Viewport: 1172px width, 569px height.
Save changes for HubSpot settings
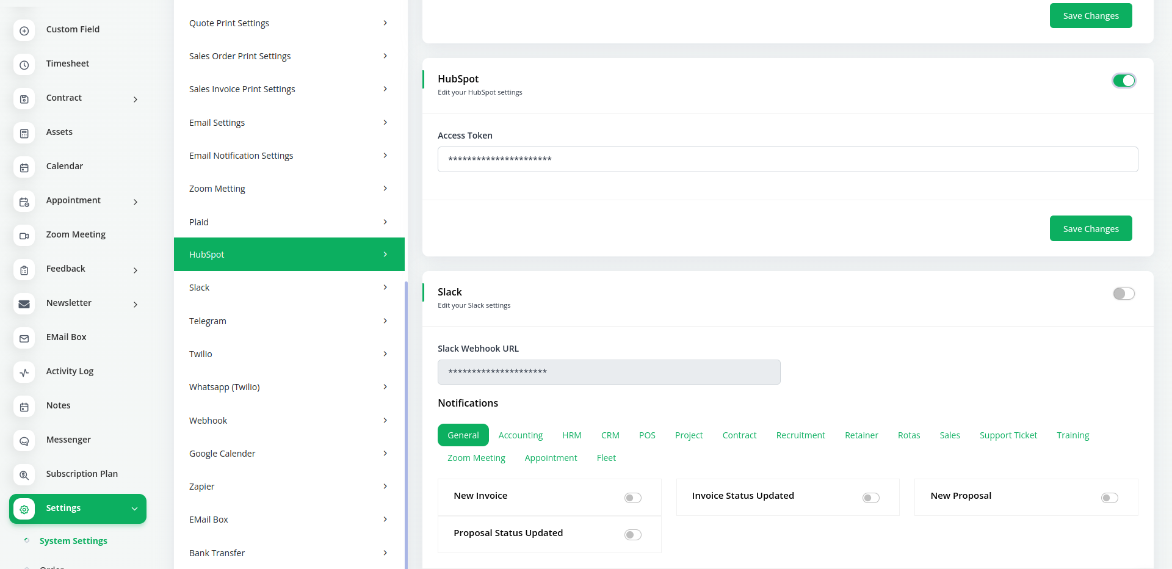1090,229
